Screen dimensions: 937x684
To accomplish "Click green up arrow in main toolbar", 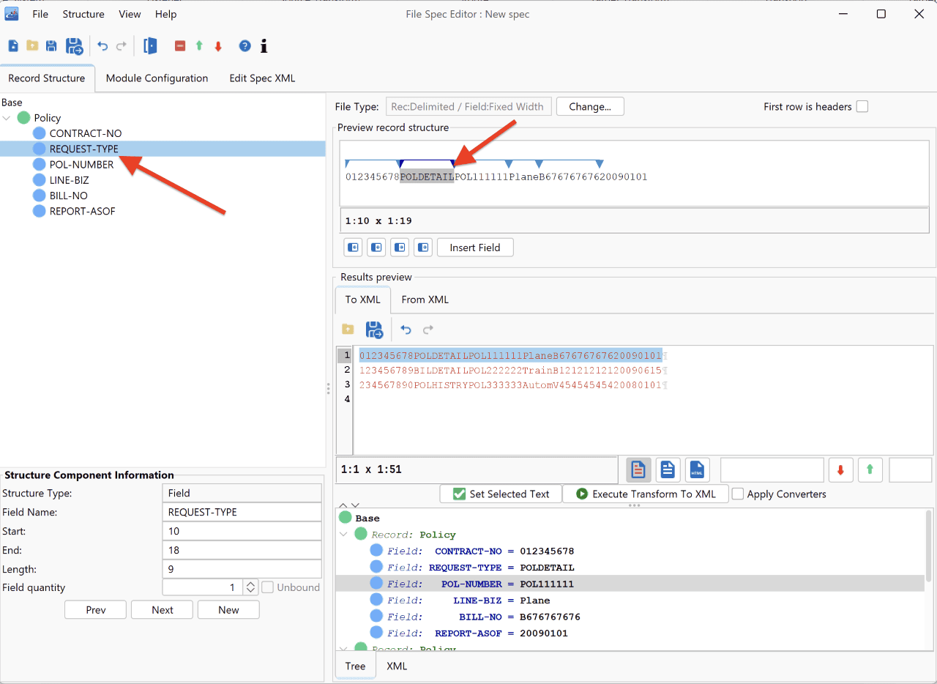I will 199,46.
